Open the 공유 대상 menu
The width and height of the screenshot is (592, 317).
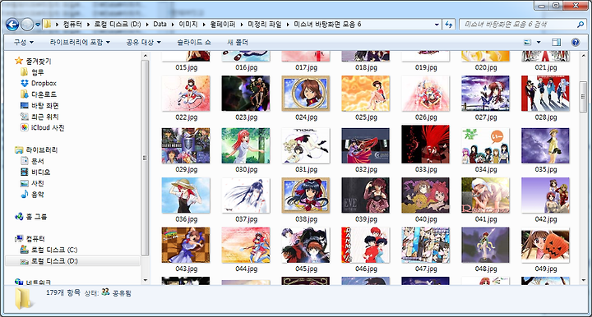pyautogui.click(x=143, y=42)
